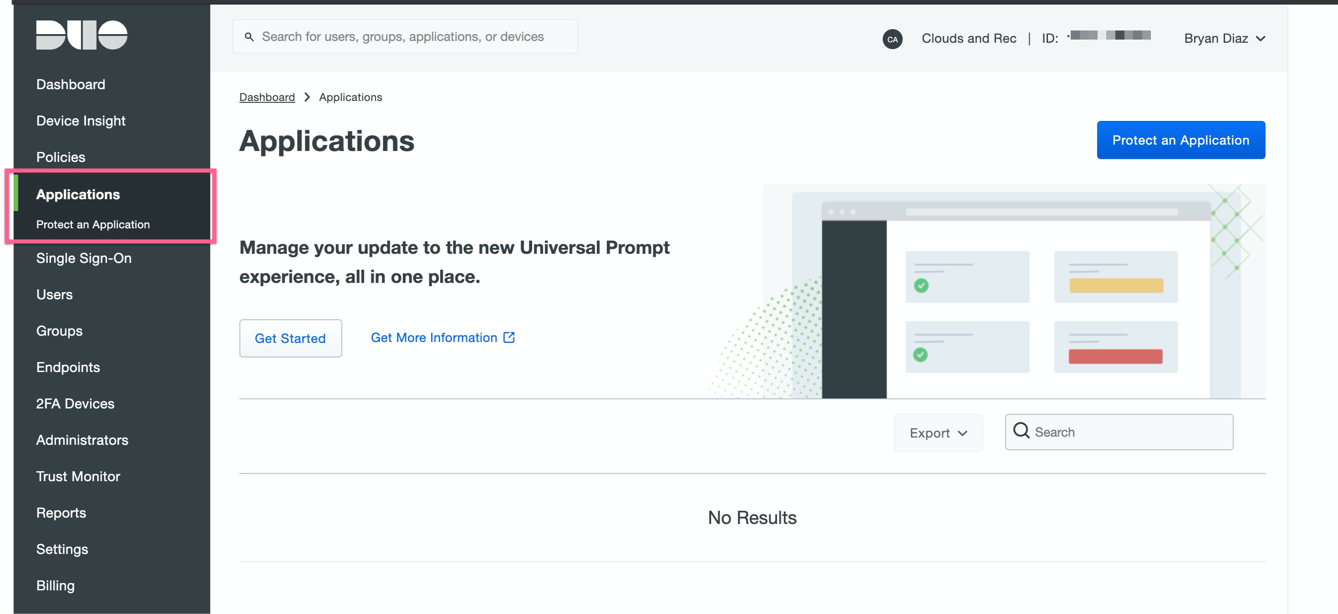Open the Trust Monitor page

78,476
